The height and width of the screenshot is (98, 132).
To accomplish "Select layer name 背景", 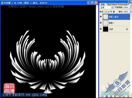I will point(111,29).
